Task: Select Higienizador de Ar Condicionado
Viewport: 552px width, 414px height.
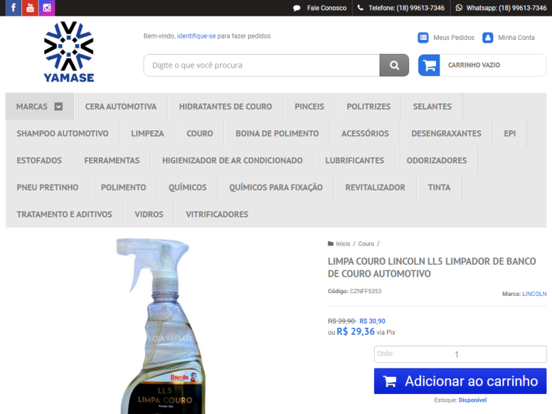Action: [x=232, y=161]
